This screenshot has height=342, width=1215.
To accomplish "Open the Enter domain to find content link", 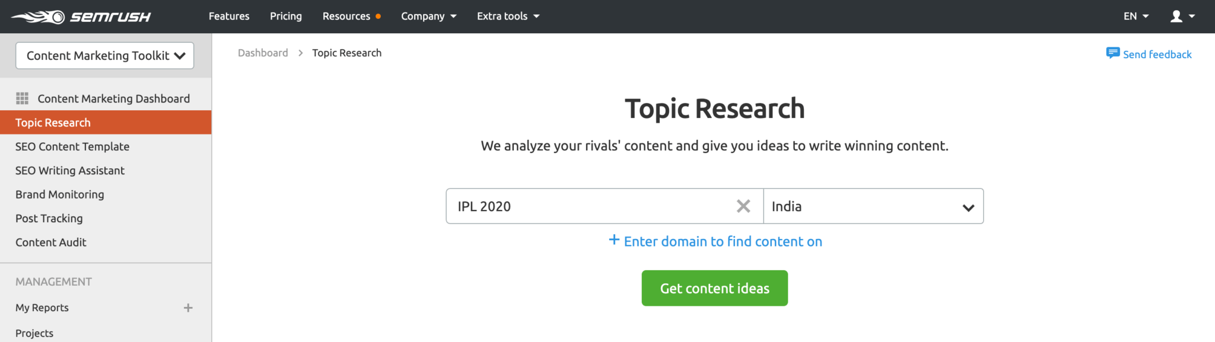I will [x=723, y=241].
